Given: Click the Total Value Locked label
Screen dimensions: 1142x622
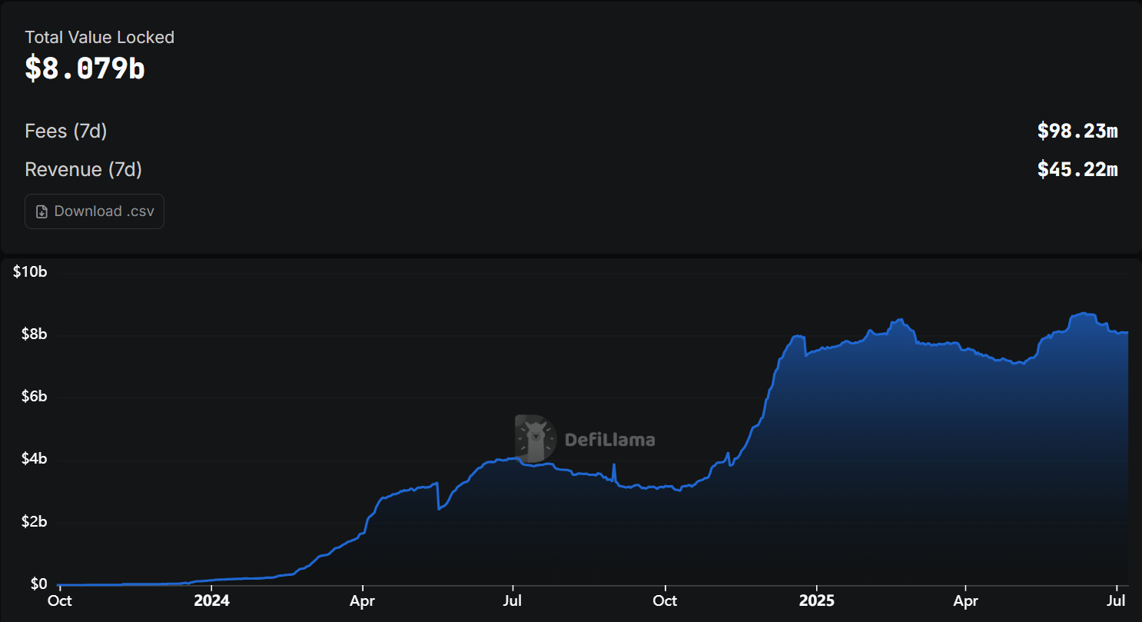Looking at the screenshot, I should point(100,37).
